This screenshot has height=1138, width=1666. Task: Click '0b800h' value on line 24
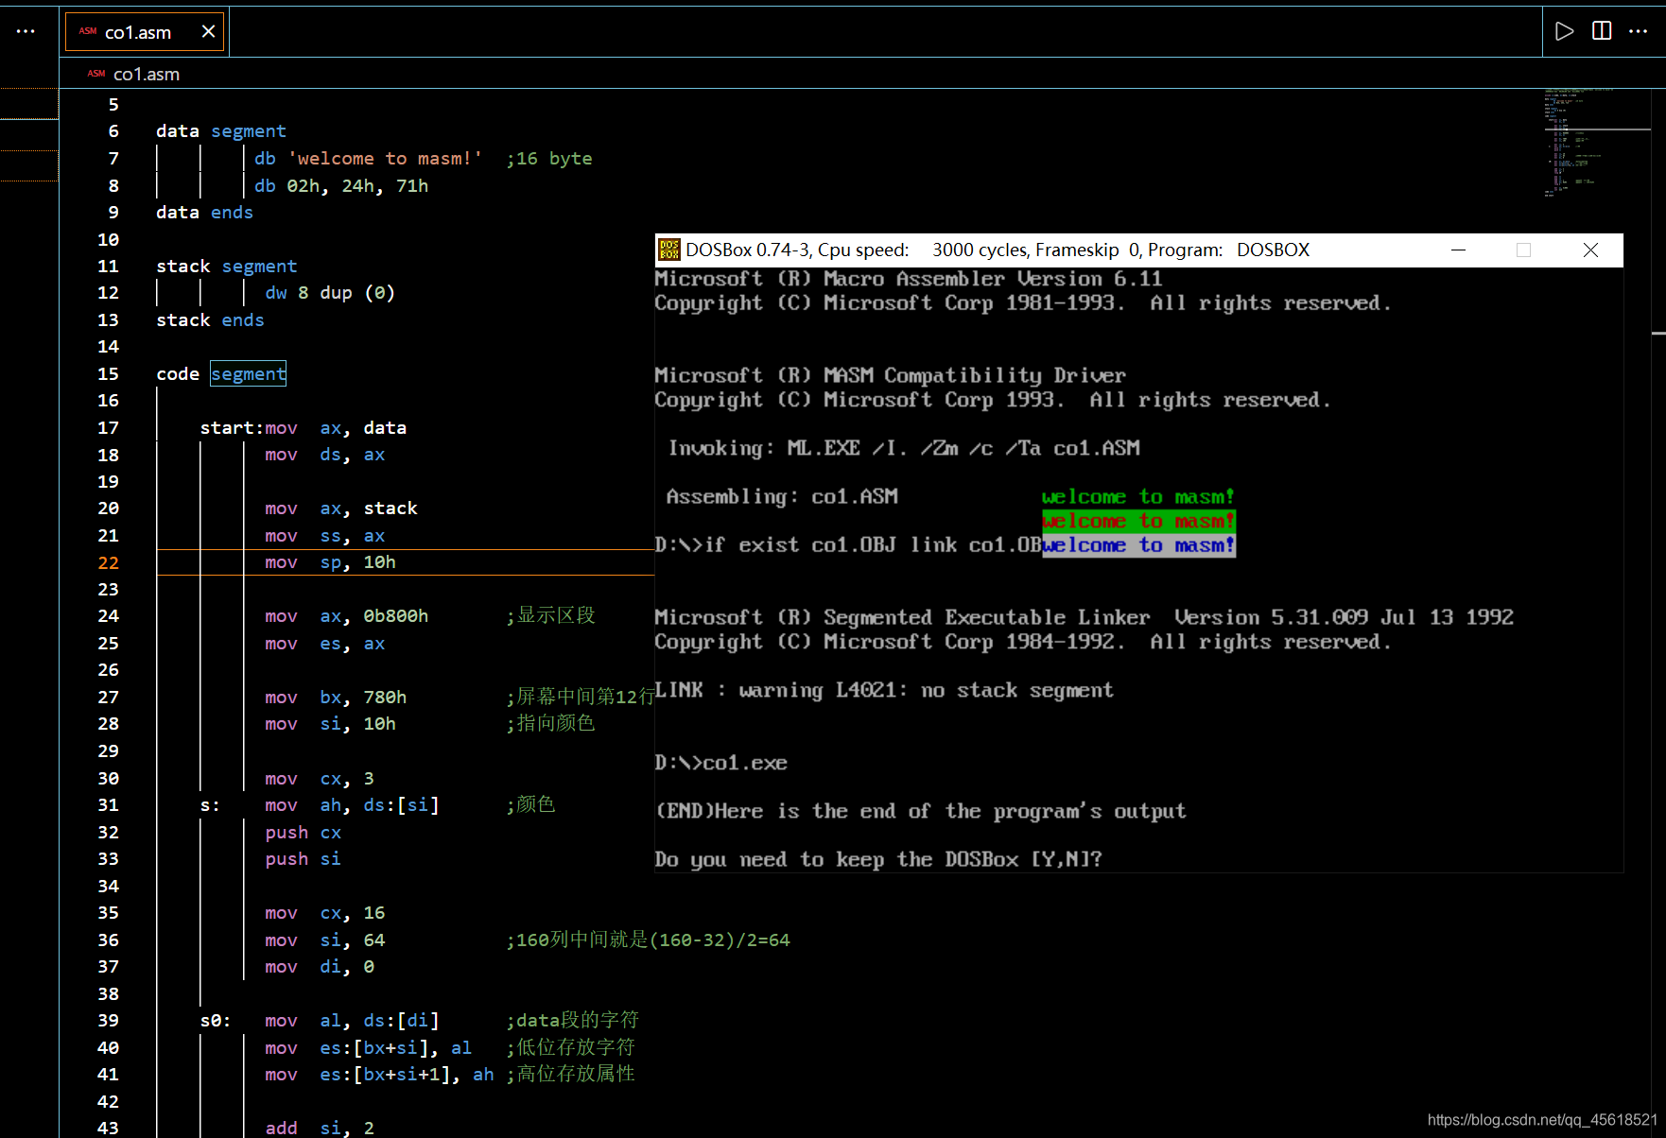[x=396, y=616]
